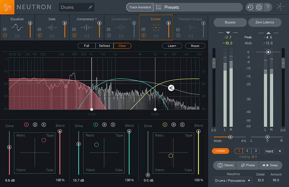
Task: Toggle power on green mid band
Action: [x=96, y=125]
